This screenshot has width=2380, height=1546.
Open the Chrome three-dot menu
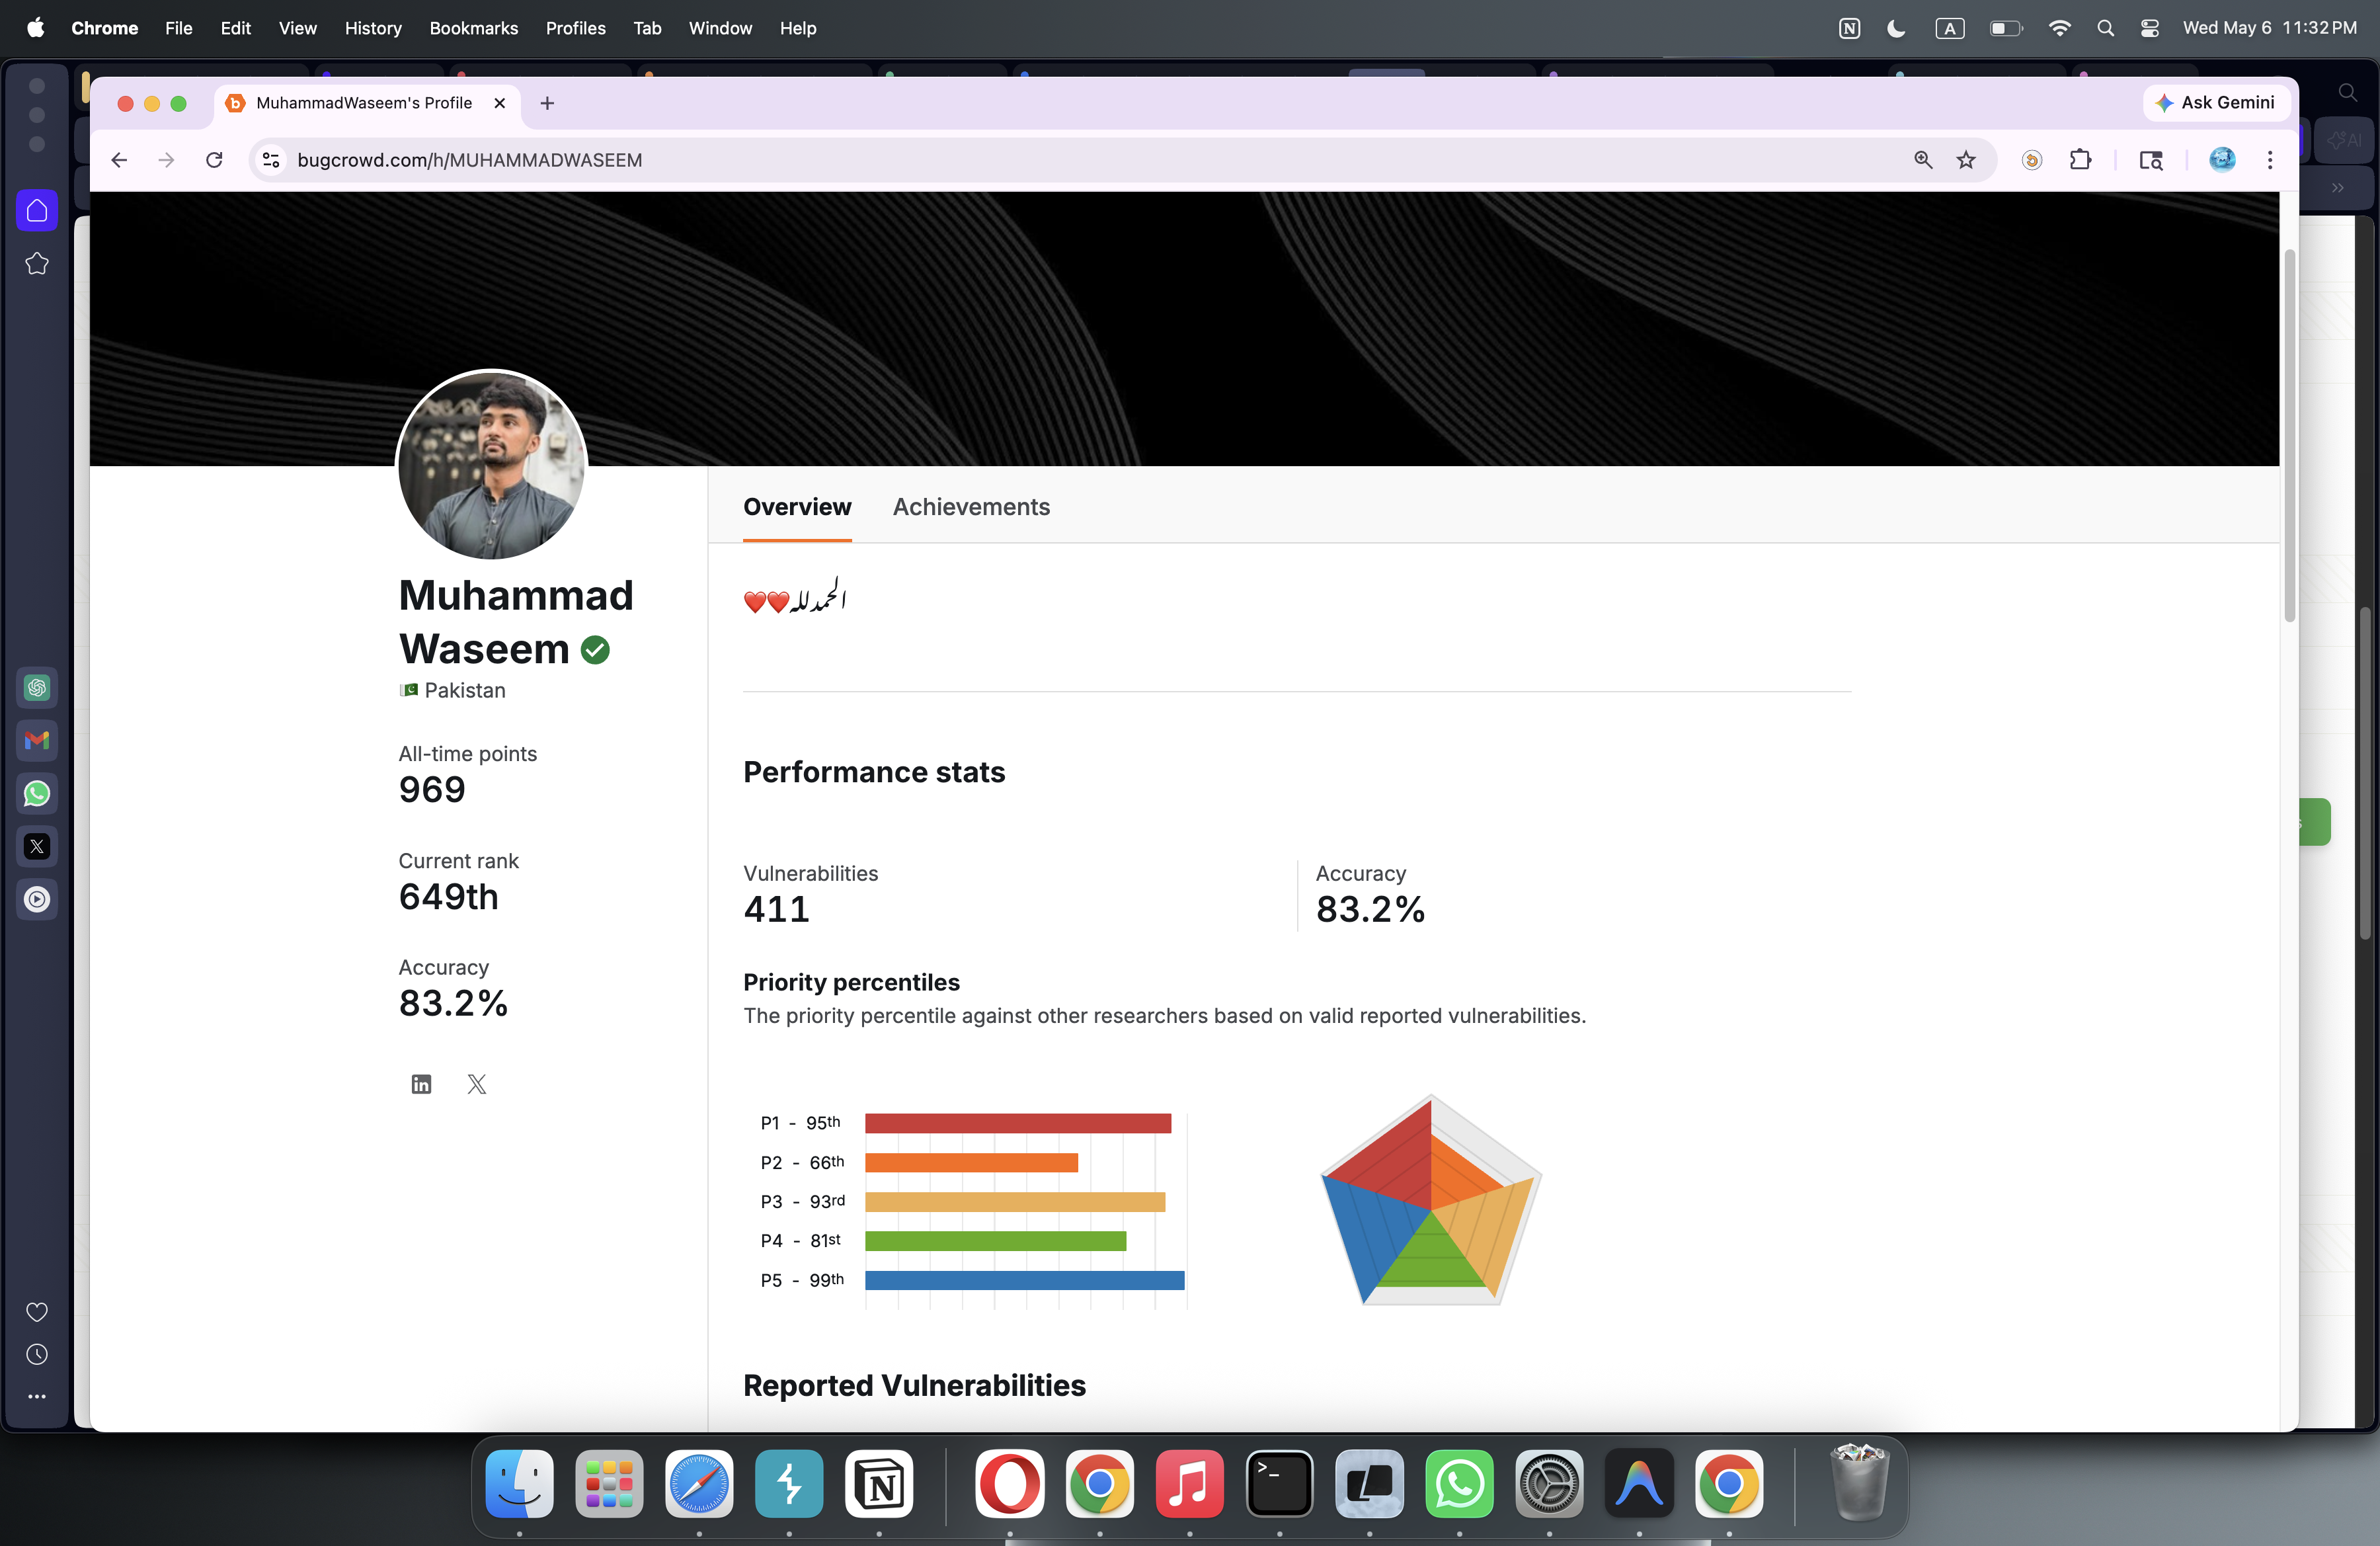pos(2270,160)
